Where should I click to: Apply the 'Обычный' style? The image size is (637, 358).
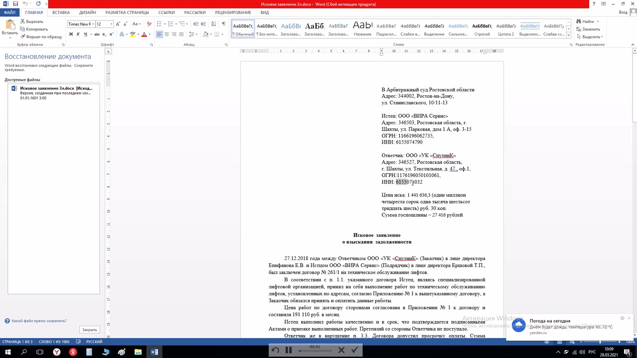click(243, 29)
